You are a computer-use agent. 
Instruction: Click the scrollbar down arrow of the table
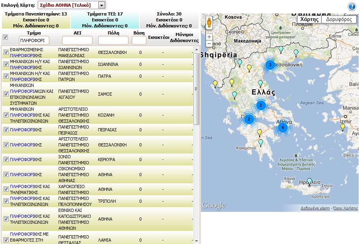[197, 240]
